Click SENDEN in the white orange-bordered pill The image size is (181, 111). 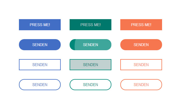[141, 85]
